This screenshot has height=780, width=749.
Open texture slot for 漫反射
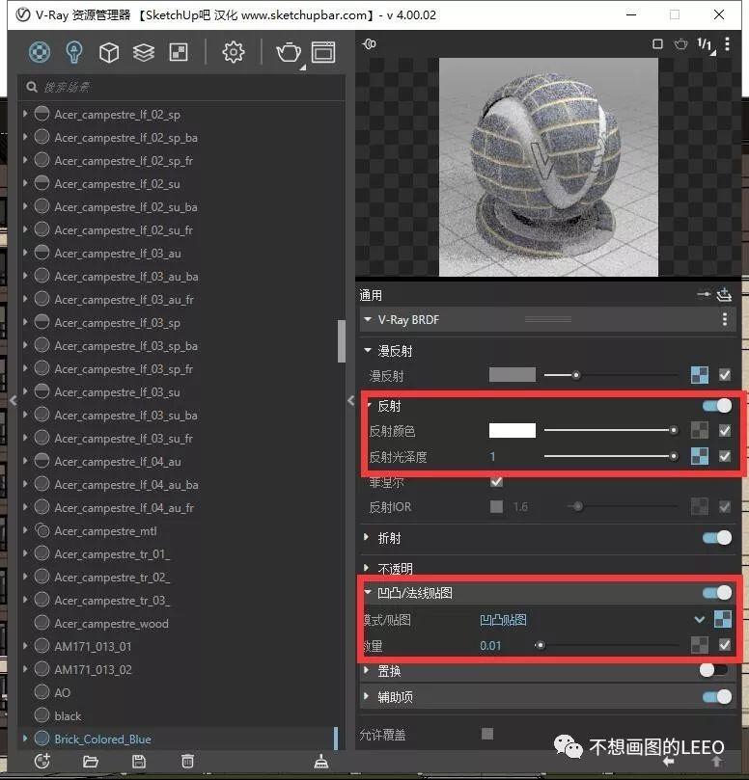[x=700, y=375]
